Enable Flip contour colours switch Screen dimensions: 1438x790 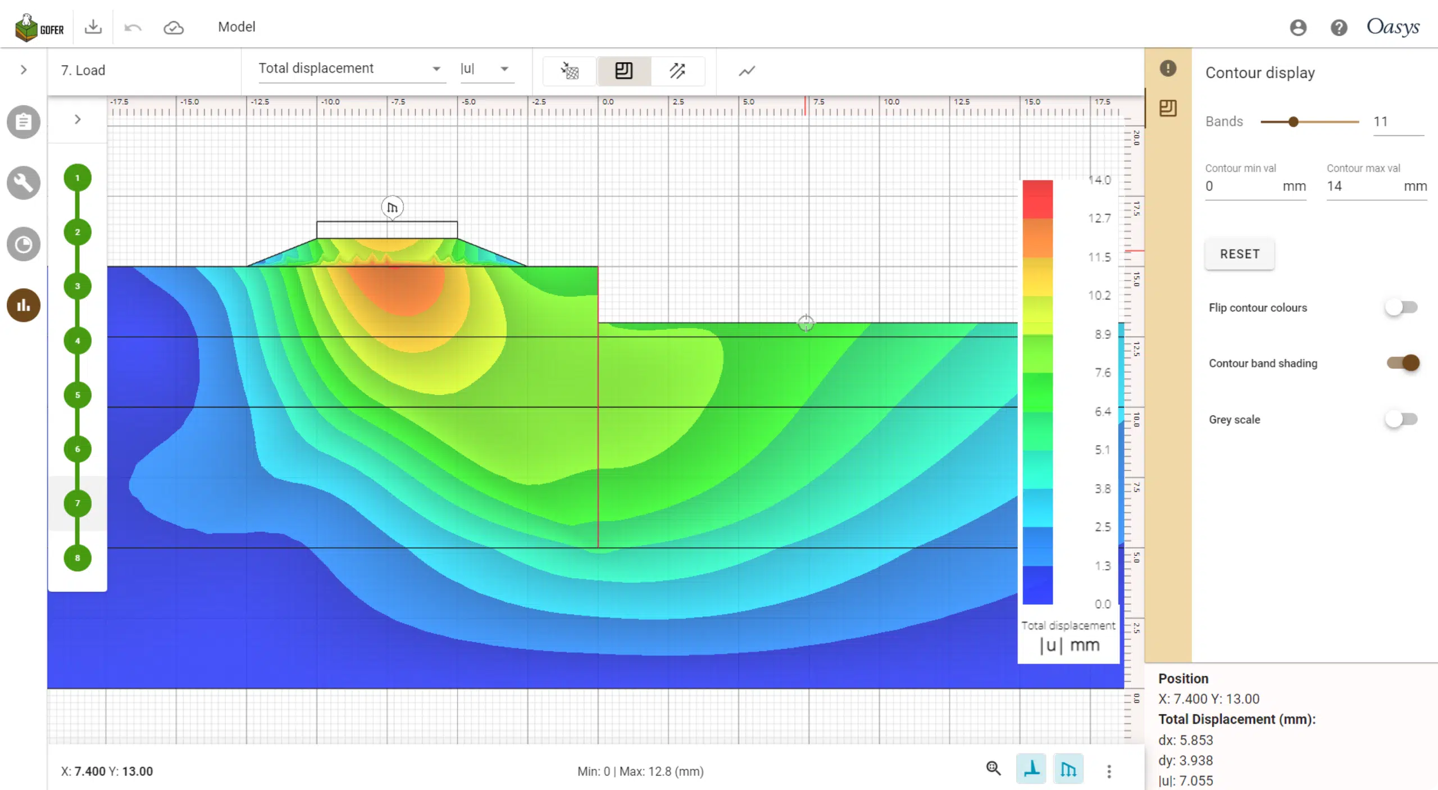coord(1401,307)
